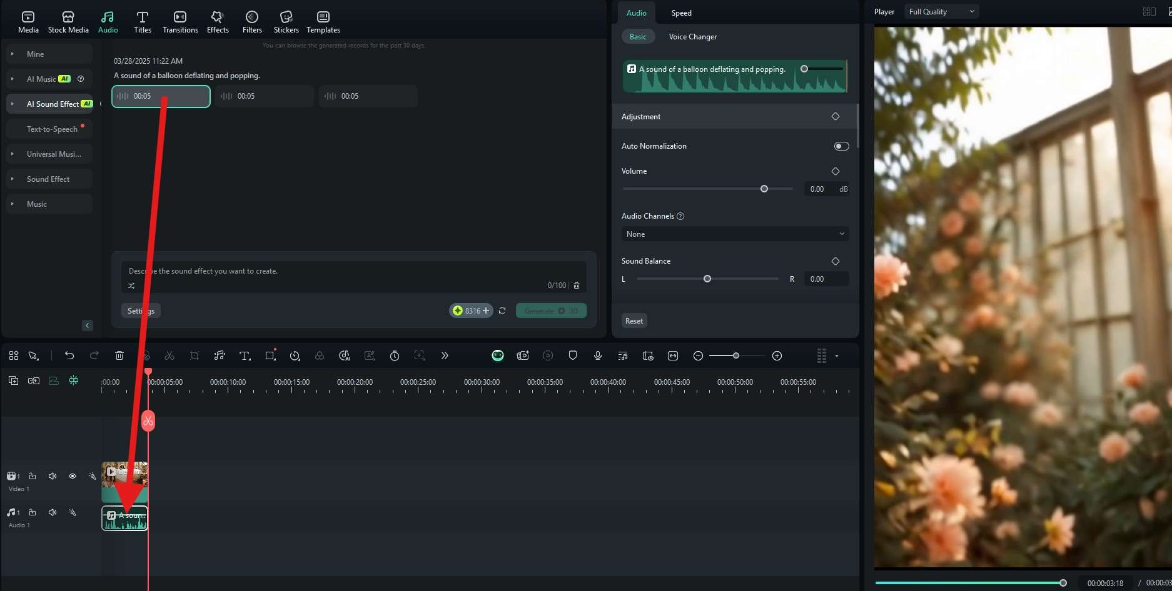Screen dimensions: 1172x591
Task: Open the Audio Channels dropdown
Action: click(735, 234)
